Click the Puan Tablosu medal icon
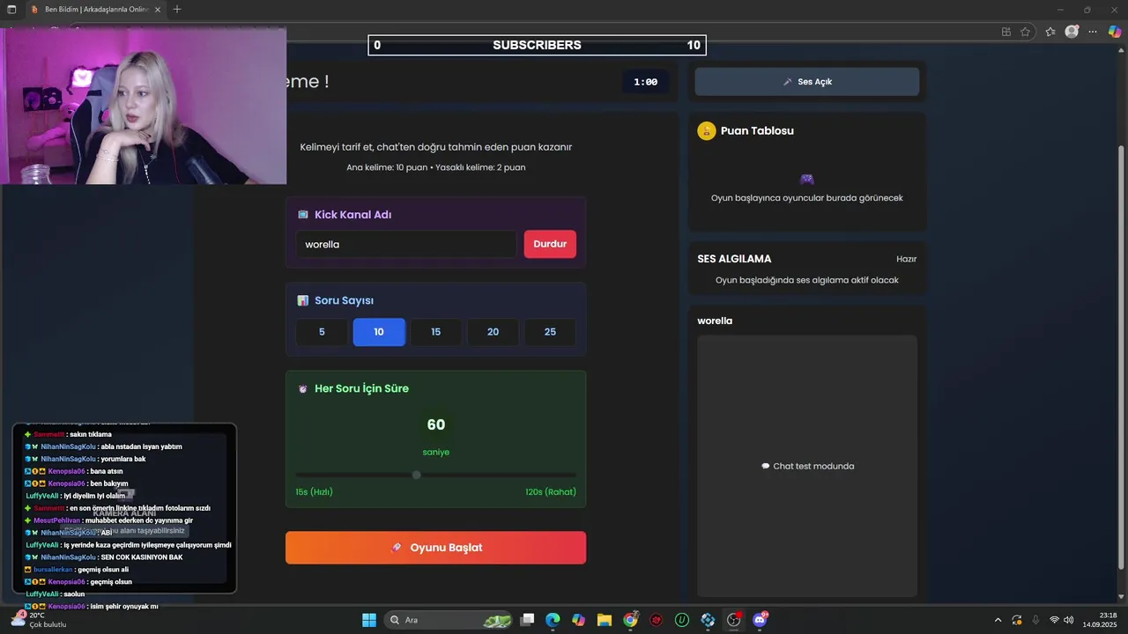The width and height of the screenshot is (1128, 634). (x=706, y=131)
